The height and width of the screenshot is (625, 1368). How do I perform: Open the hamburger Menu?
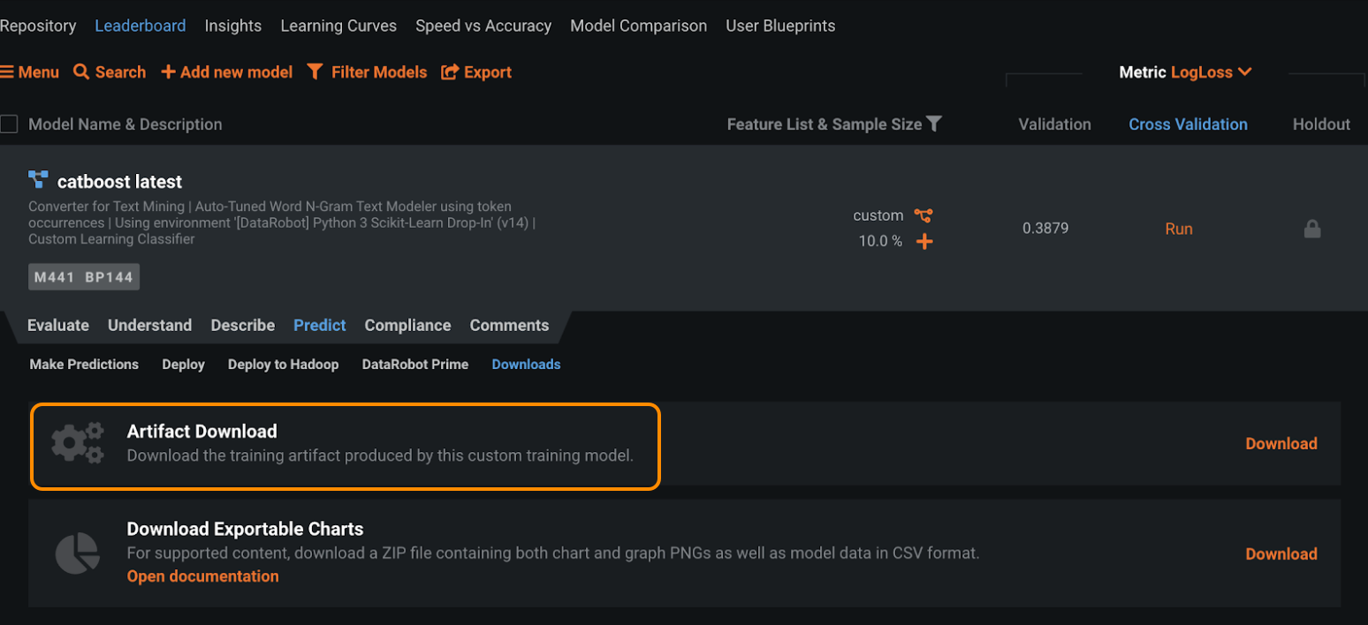[x=30, y=72]
